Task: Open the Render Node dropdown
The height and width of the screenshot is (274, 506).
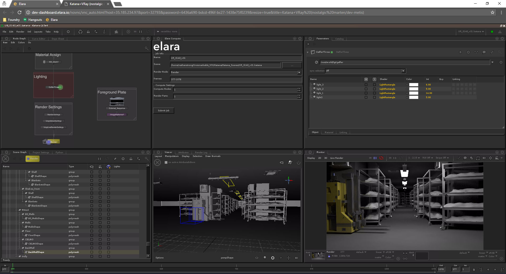Action: (299, 72)
